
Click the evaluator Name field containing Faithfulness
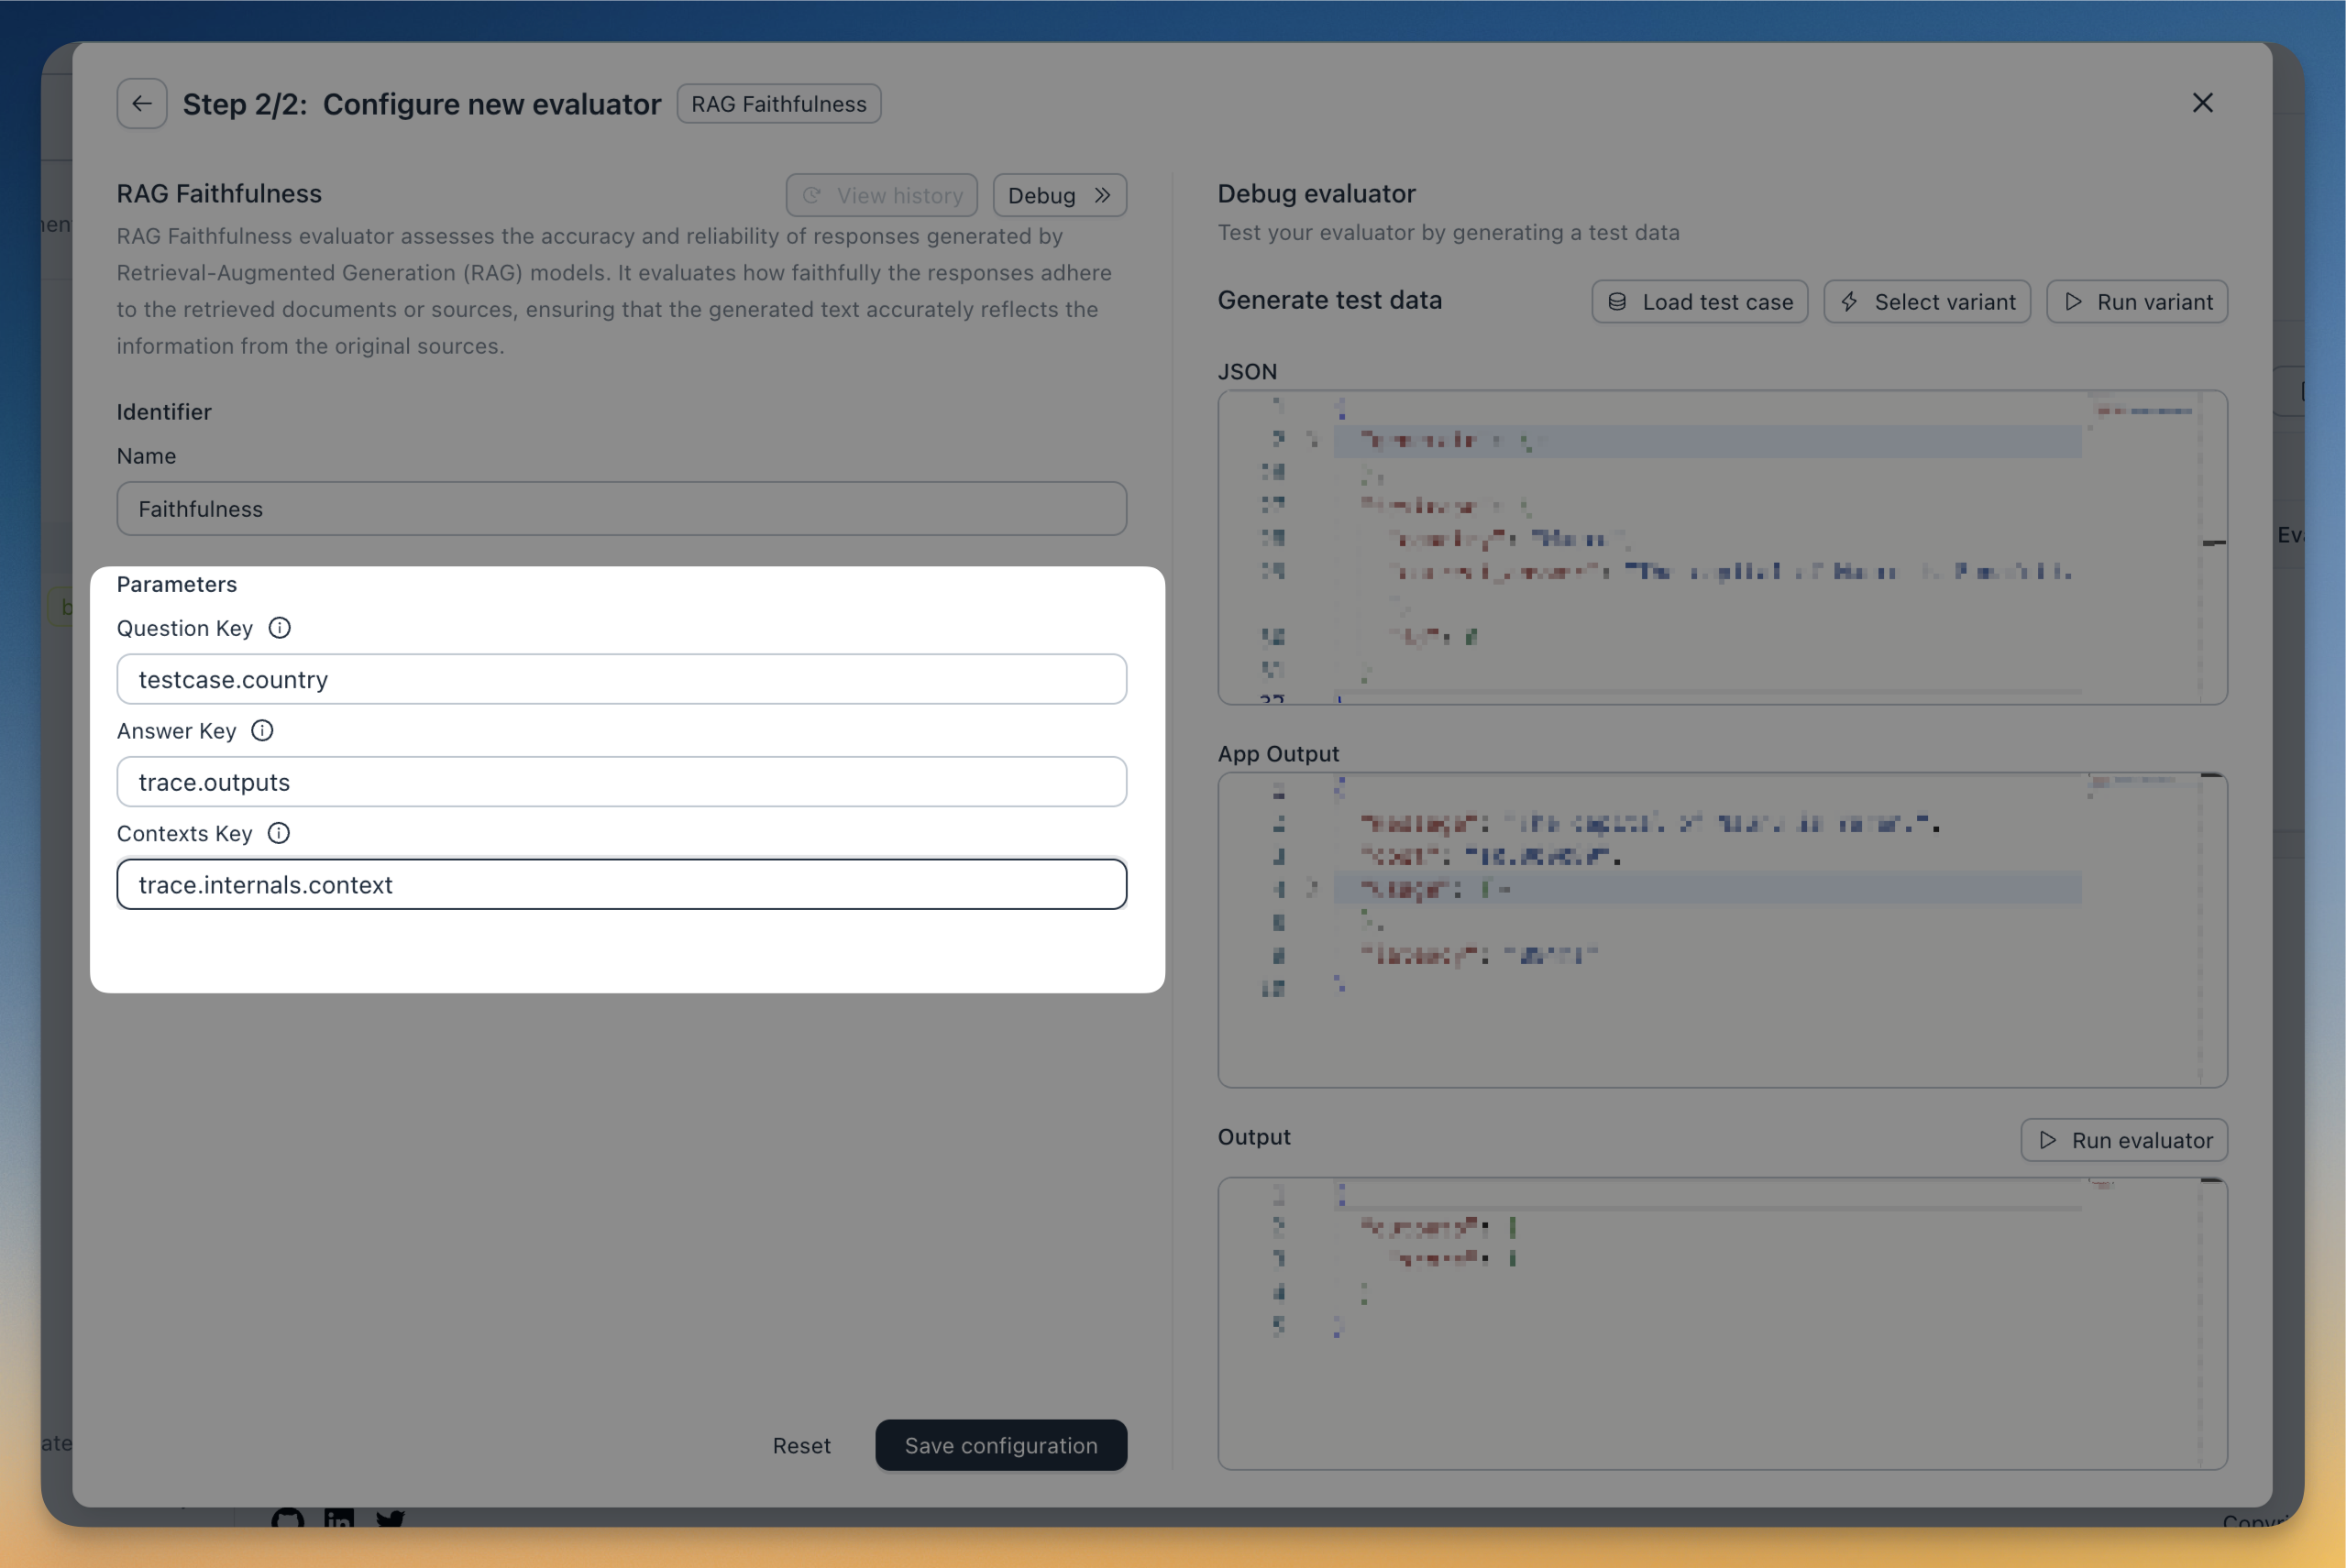coord(622,509)
